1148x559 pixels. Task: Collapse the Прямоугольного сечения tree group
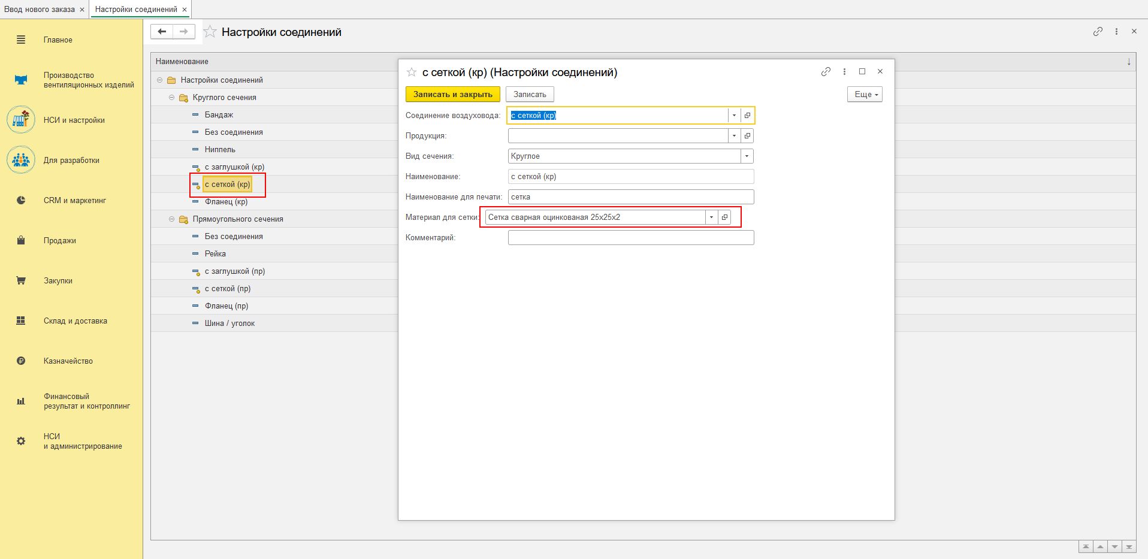[172, 219]
